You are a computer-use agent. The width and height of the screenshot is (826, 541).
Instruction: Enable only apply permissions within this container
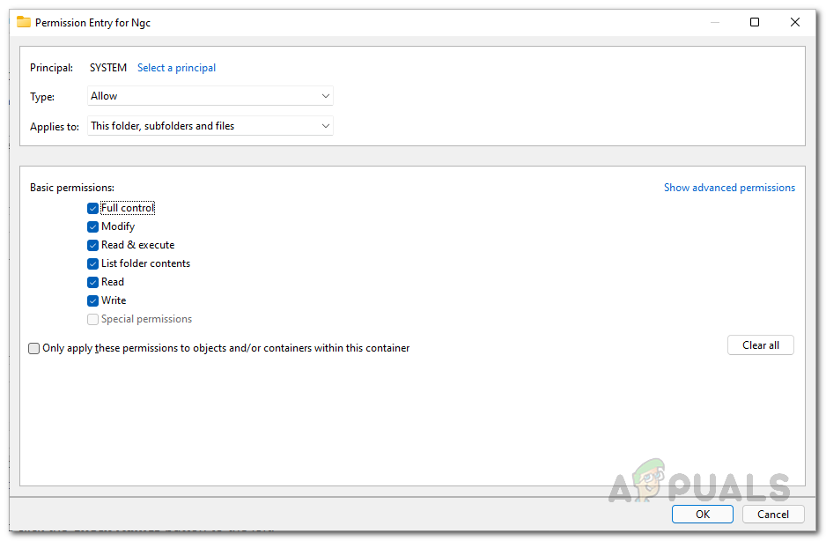[x=33, y=349]
